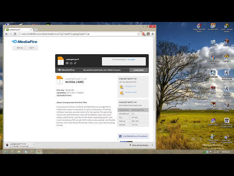Close the downloads bar
This screenshot has height=176, width=234.
152,145
